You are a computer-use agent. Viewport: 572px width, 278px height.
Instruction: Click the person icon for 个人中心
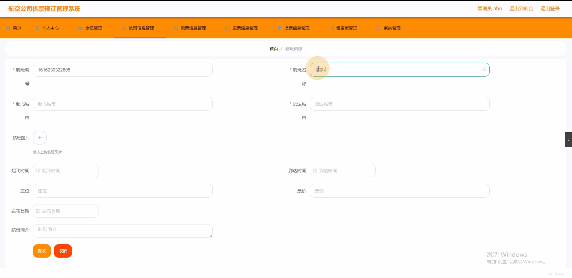37,28
